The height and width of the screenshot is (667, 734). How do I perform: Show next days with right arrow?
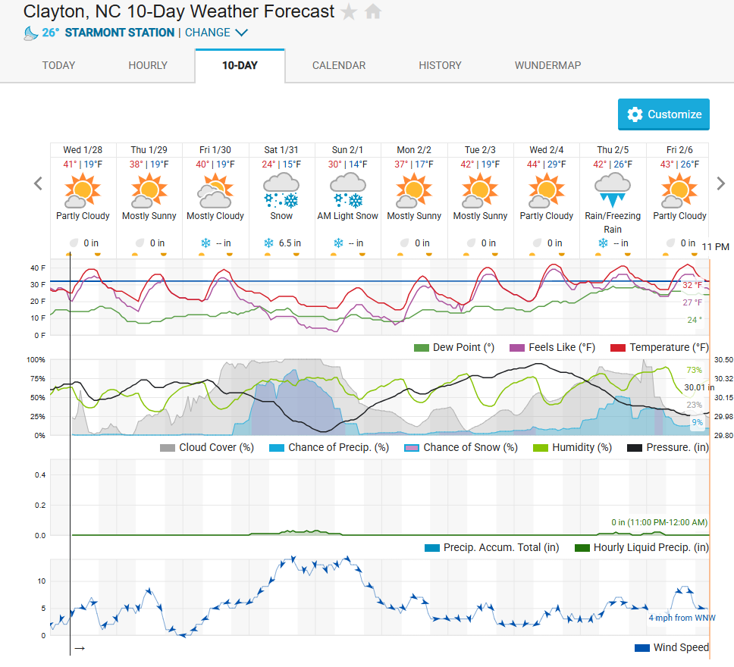721,183
